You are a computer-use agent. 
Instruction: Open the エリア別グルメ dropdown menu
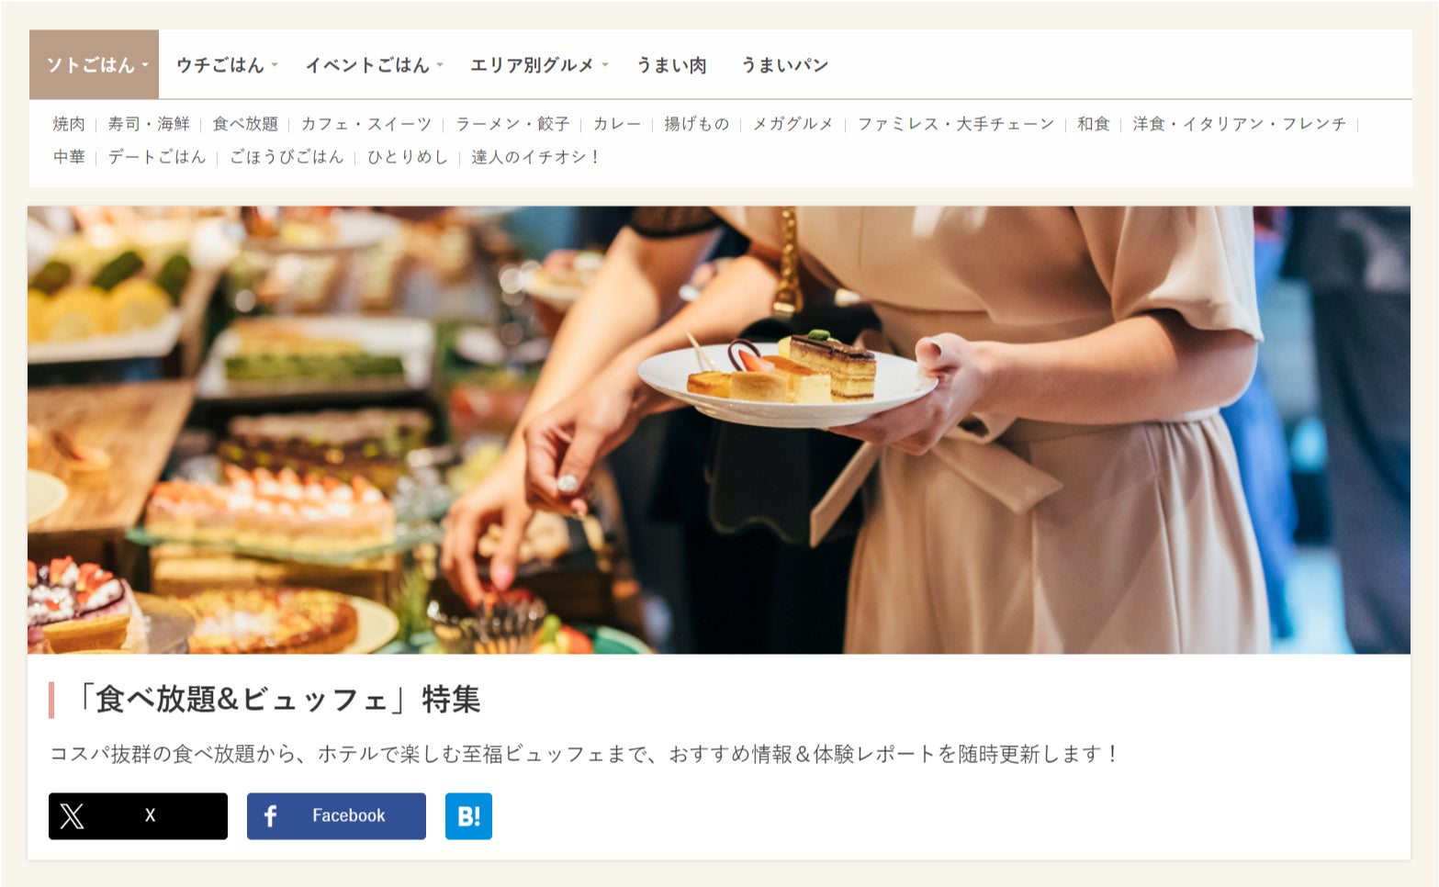539,65
